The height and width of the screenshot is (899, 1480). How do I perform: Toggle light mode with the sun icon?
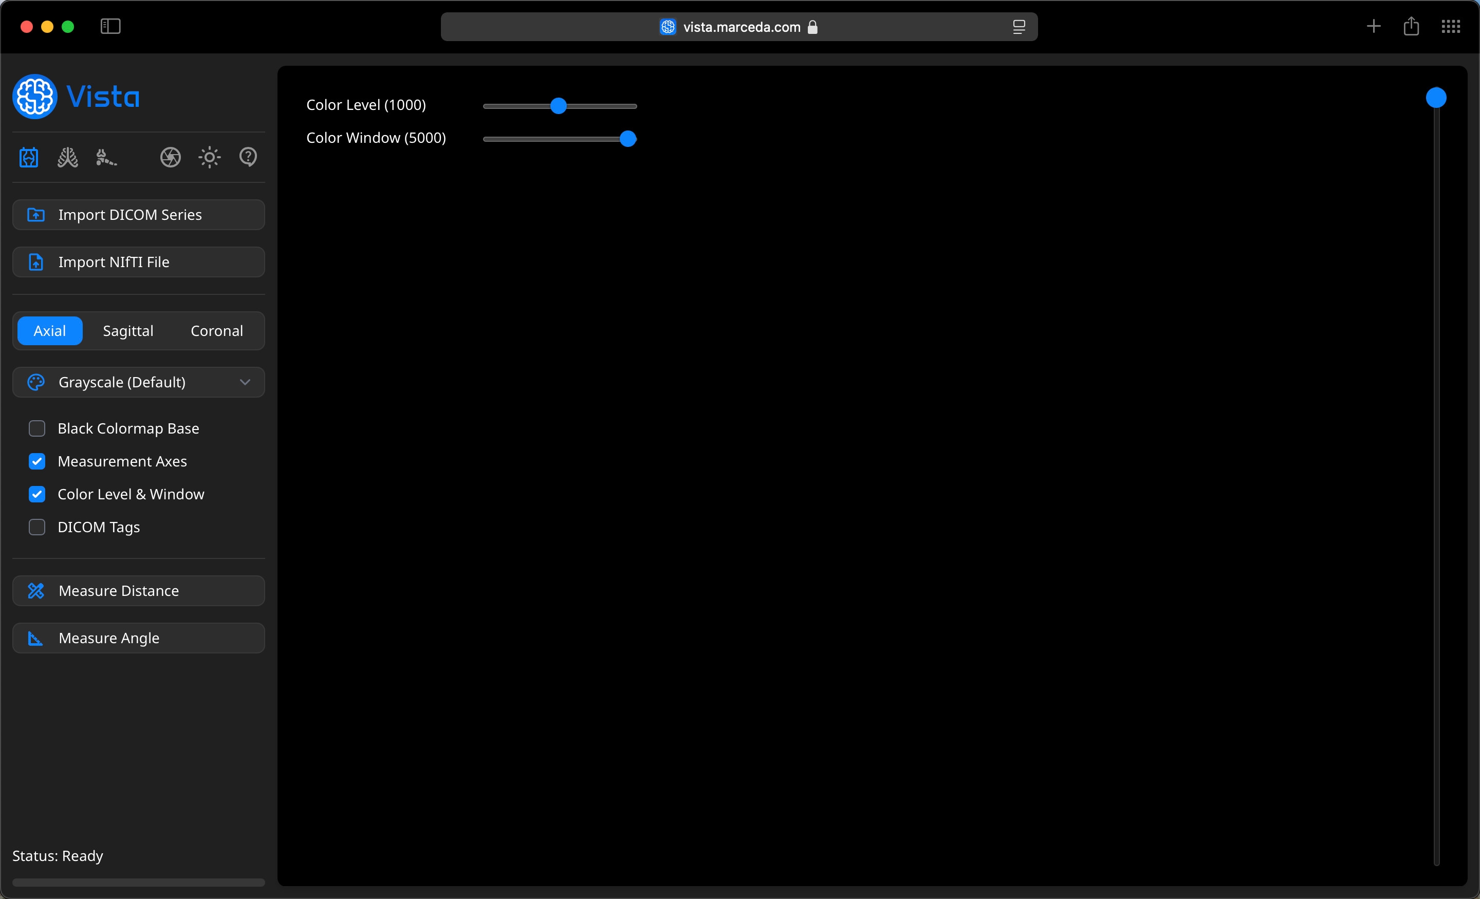point(210,157)
